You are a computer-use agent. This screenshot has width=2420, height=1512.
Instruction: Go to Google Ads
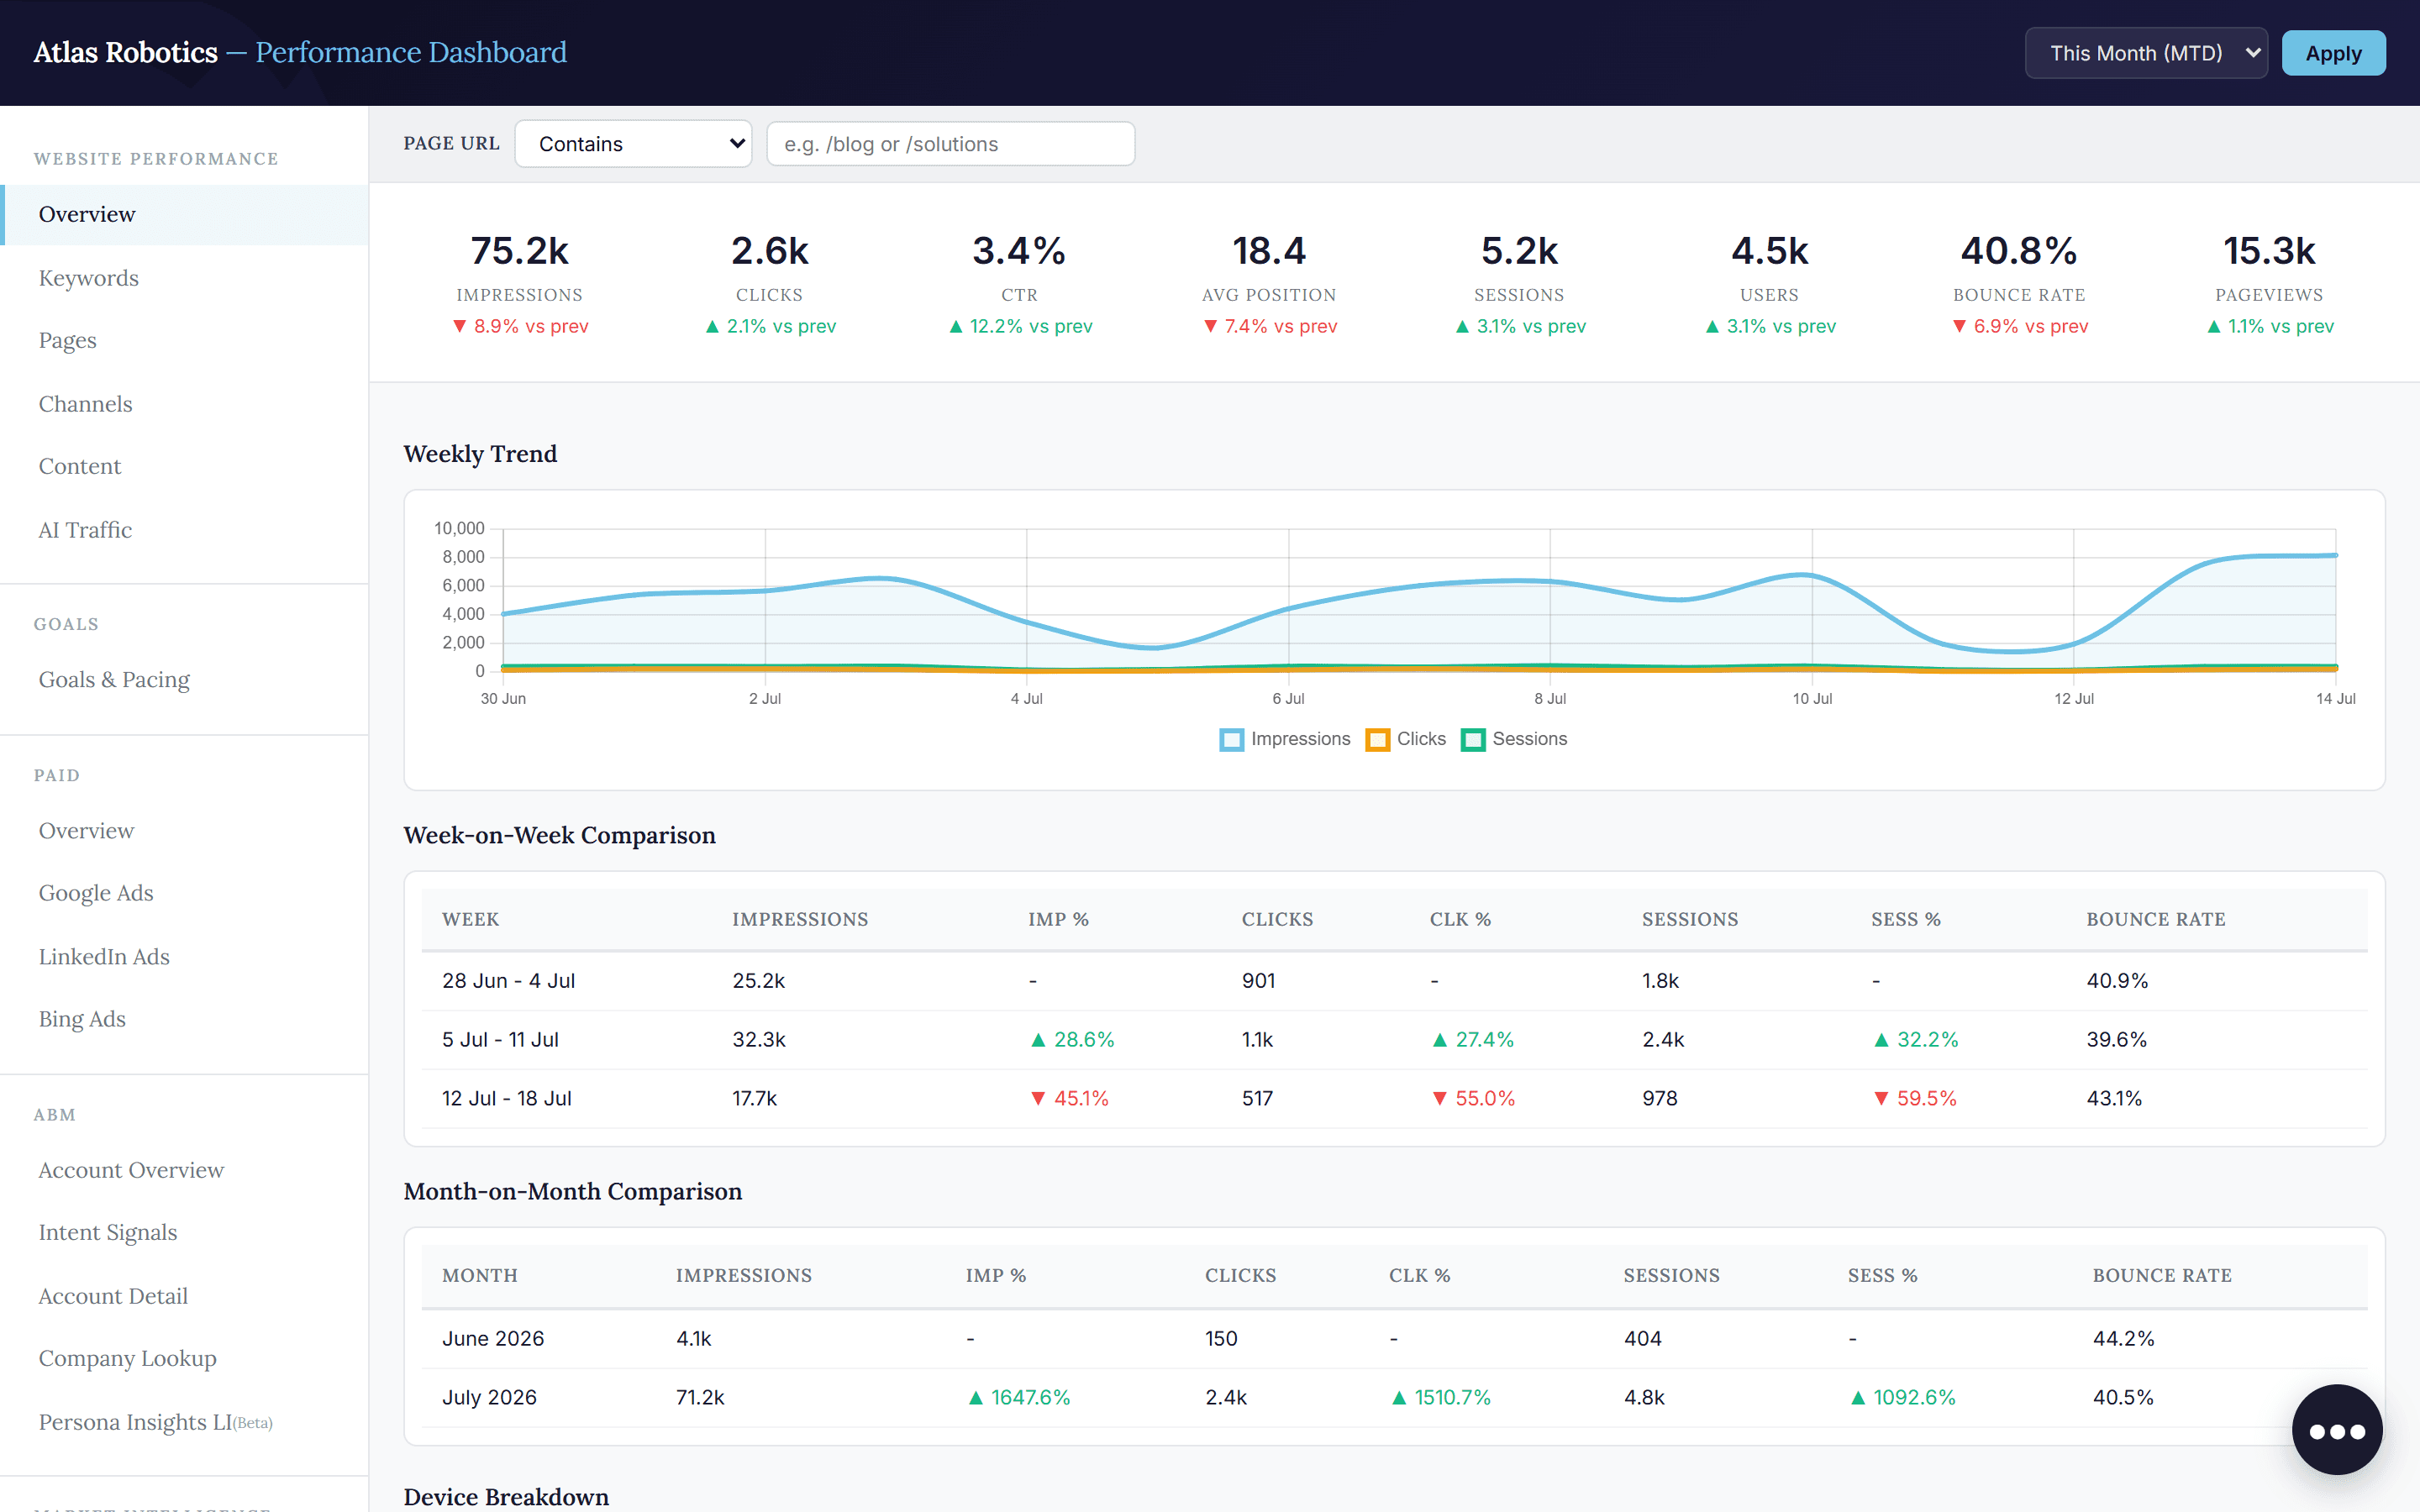(x=184, y=893)
